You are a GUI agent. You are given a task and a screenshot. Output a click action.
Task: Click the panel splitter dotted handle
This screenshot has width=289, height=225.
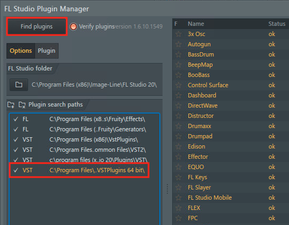[x=167, y=189]
